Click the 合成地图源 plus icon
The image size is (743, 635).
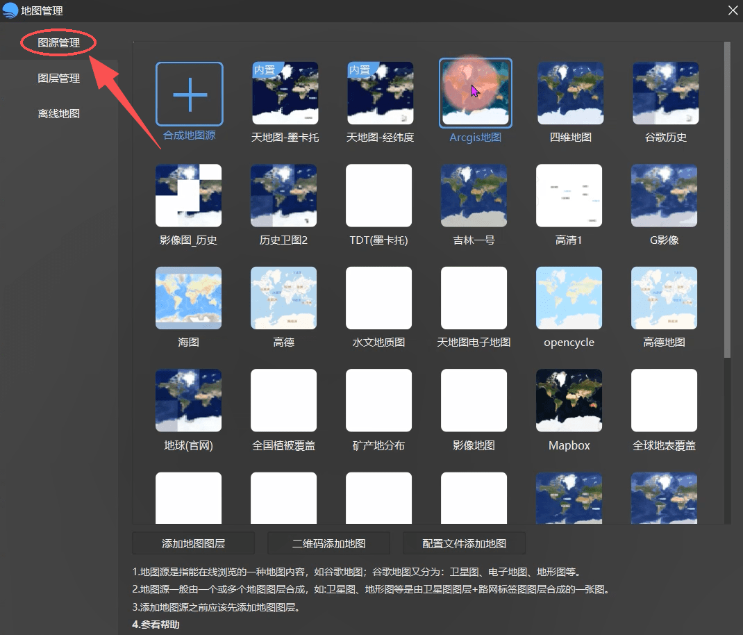tap(189, 94)
